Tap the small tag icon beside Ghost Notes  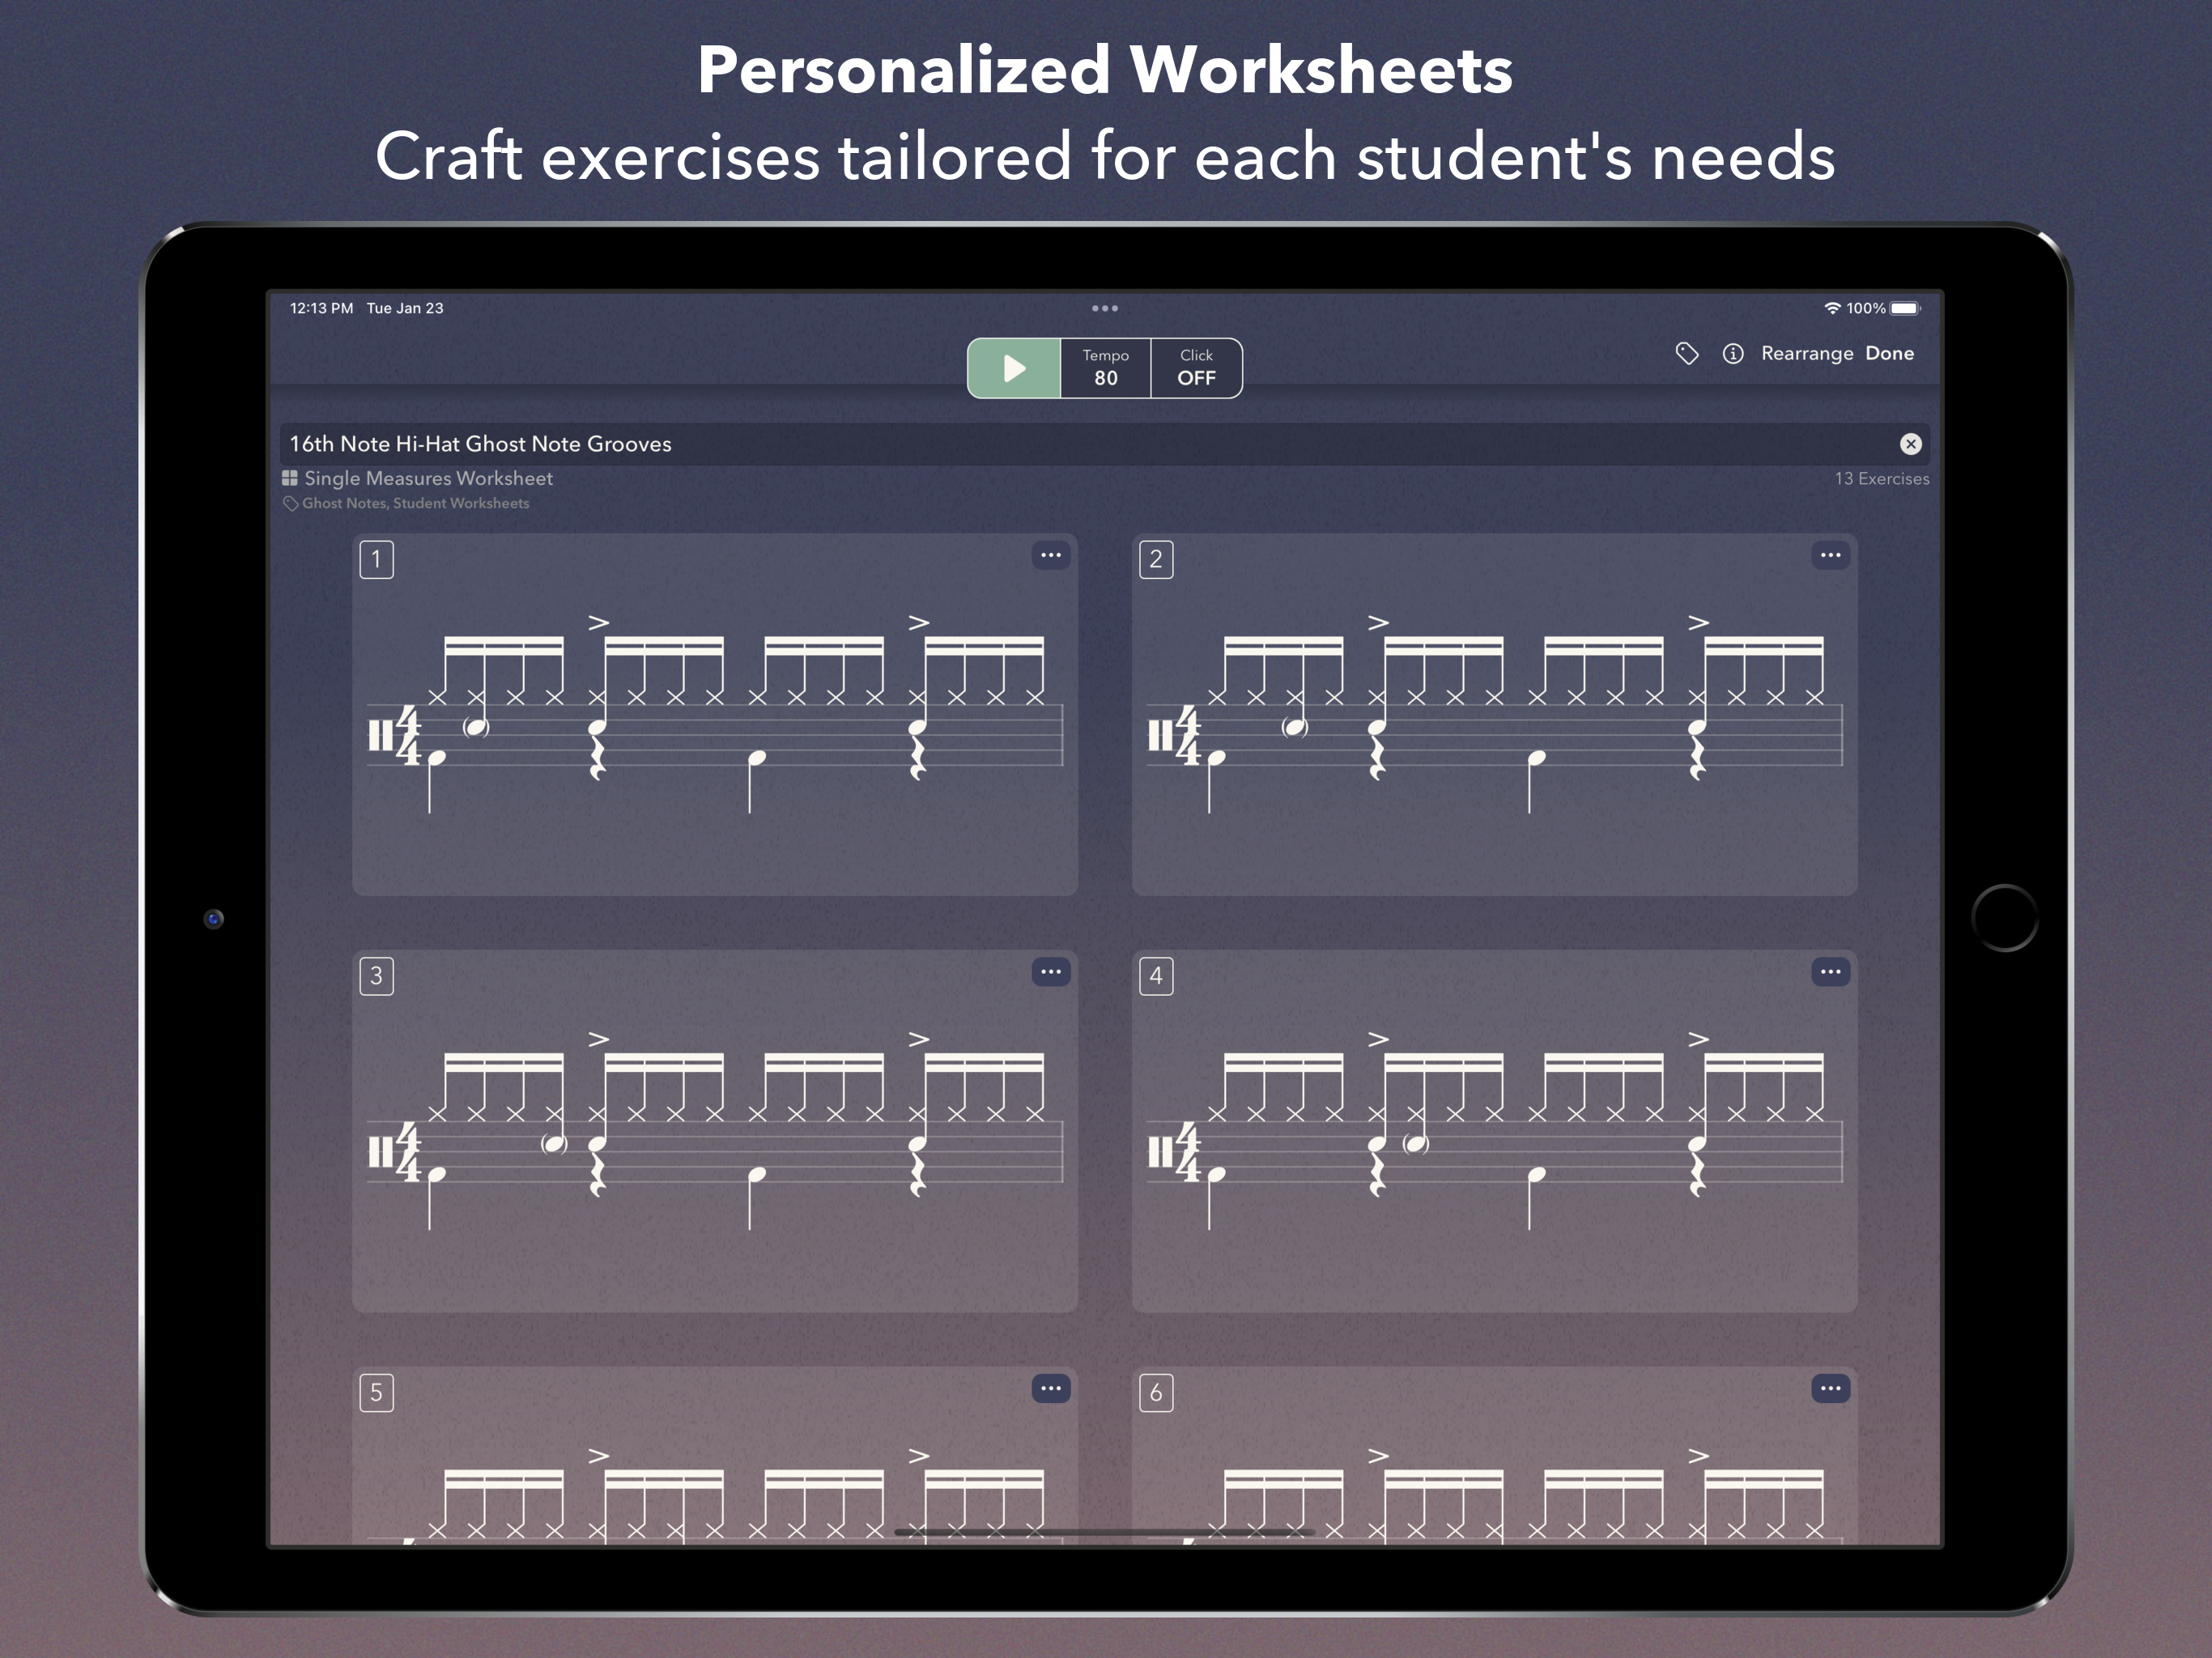pyautogui.click(x=291, y=503)
